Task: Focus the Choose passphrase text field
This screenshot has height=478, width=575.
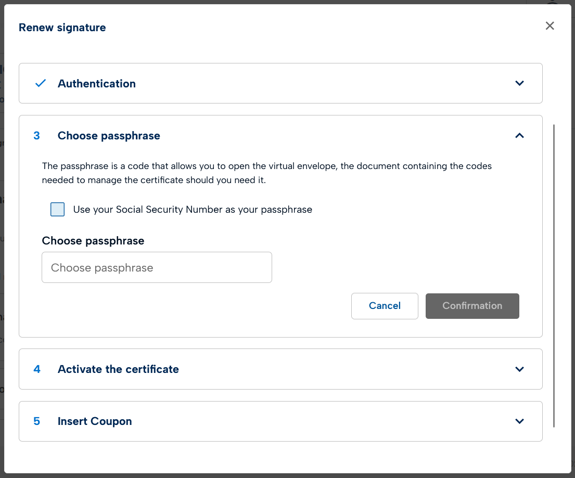Action: [x=157, y=268]
